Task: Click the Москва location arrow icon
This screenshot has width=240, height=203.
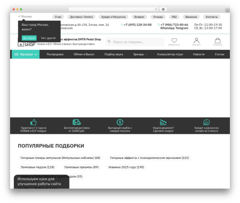Action: [x=19, y=16]
